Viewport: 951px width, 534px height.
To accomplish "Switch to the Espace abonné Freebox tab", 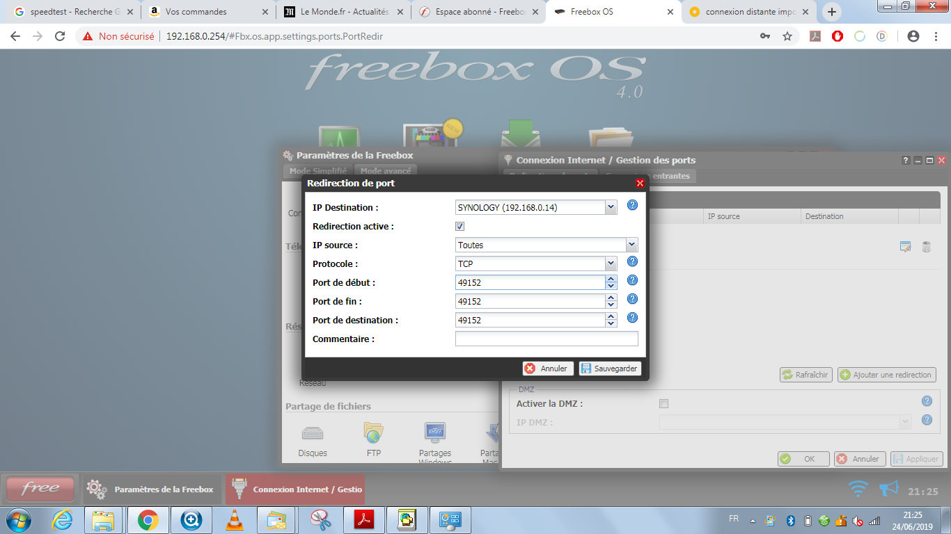I will pyautogui.click(x=477, y=12).
